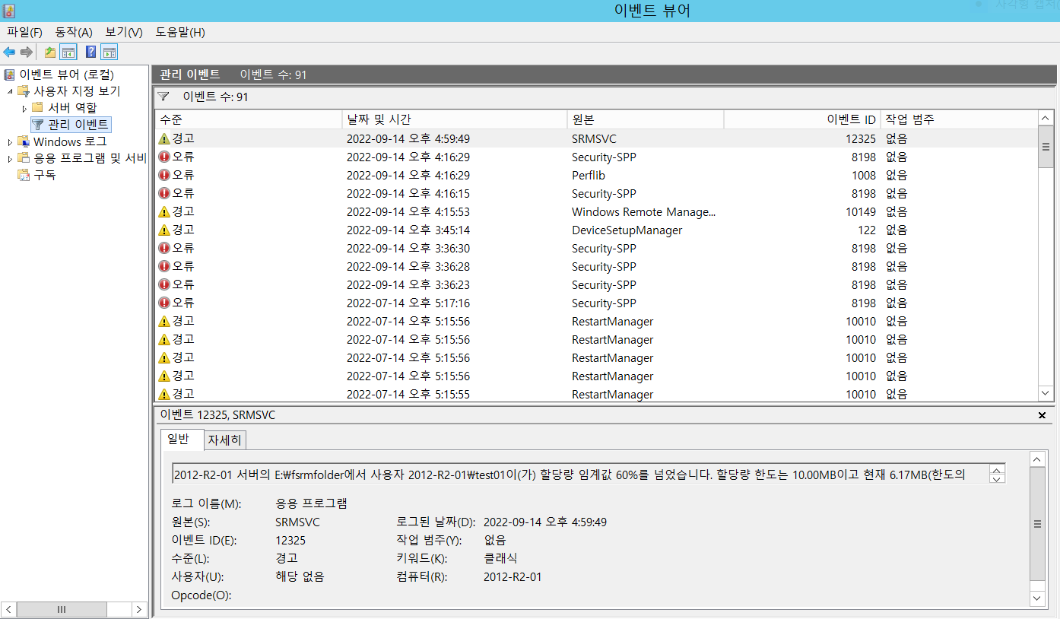1060x619 pixels.
Task: Select the Perflib event 1008 row
Action: click(596, 175)
